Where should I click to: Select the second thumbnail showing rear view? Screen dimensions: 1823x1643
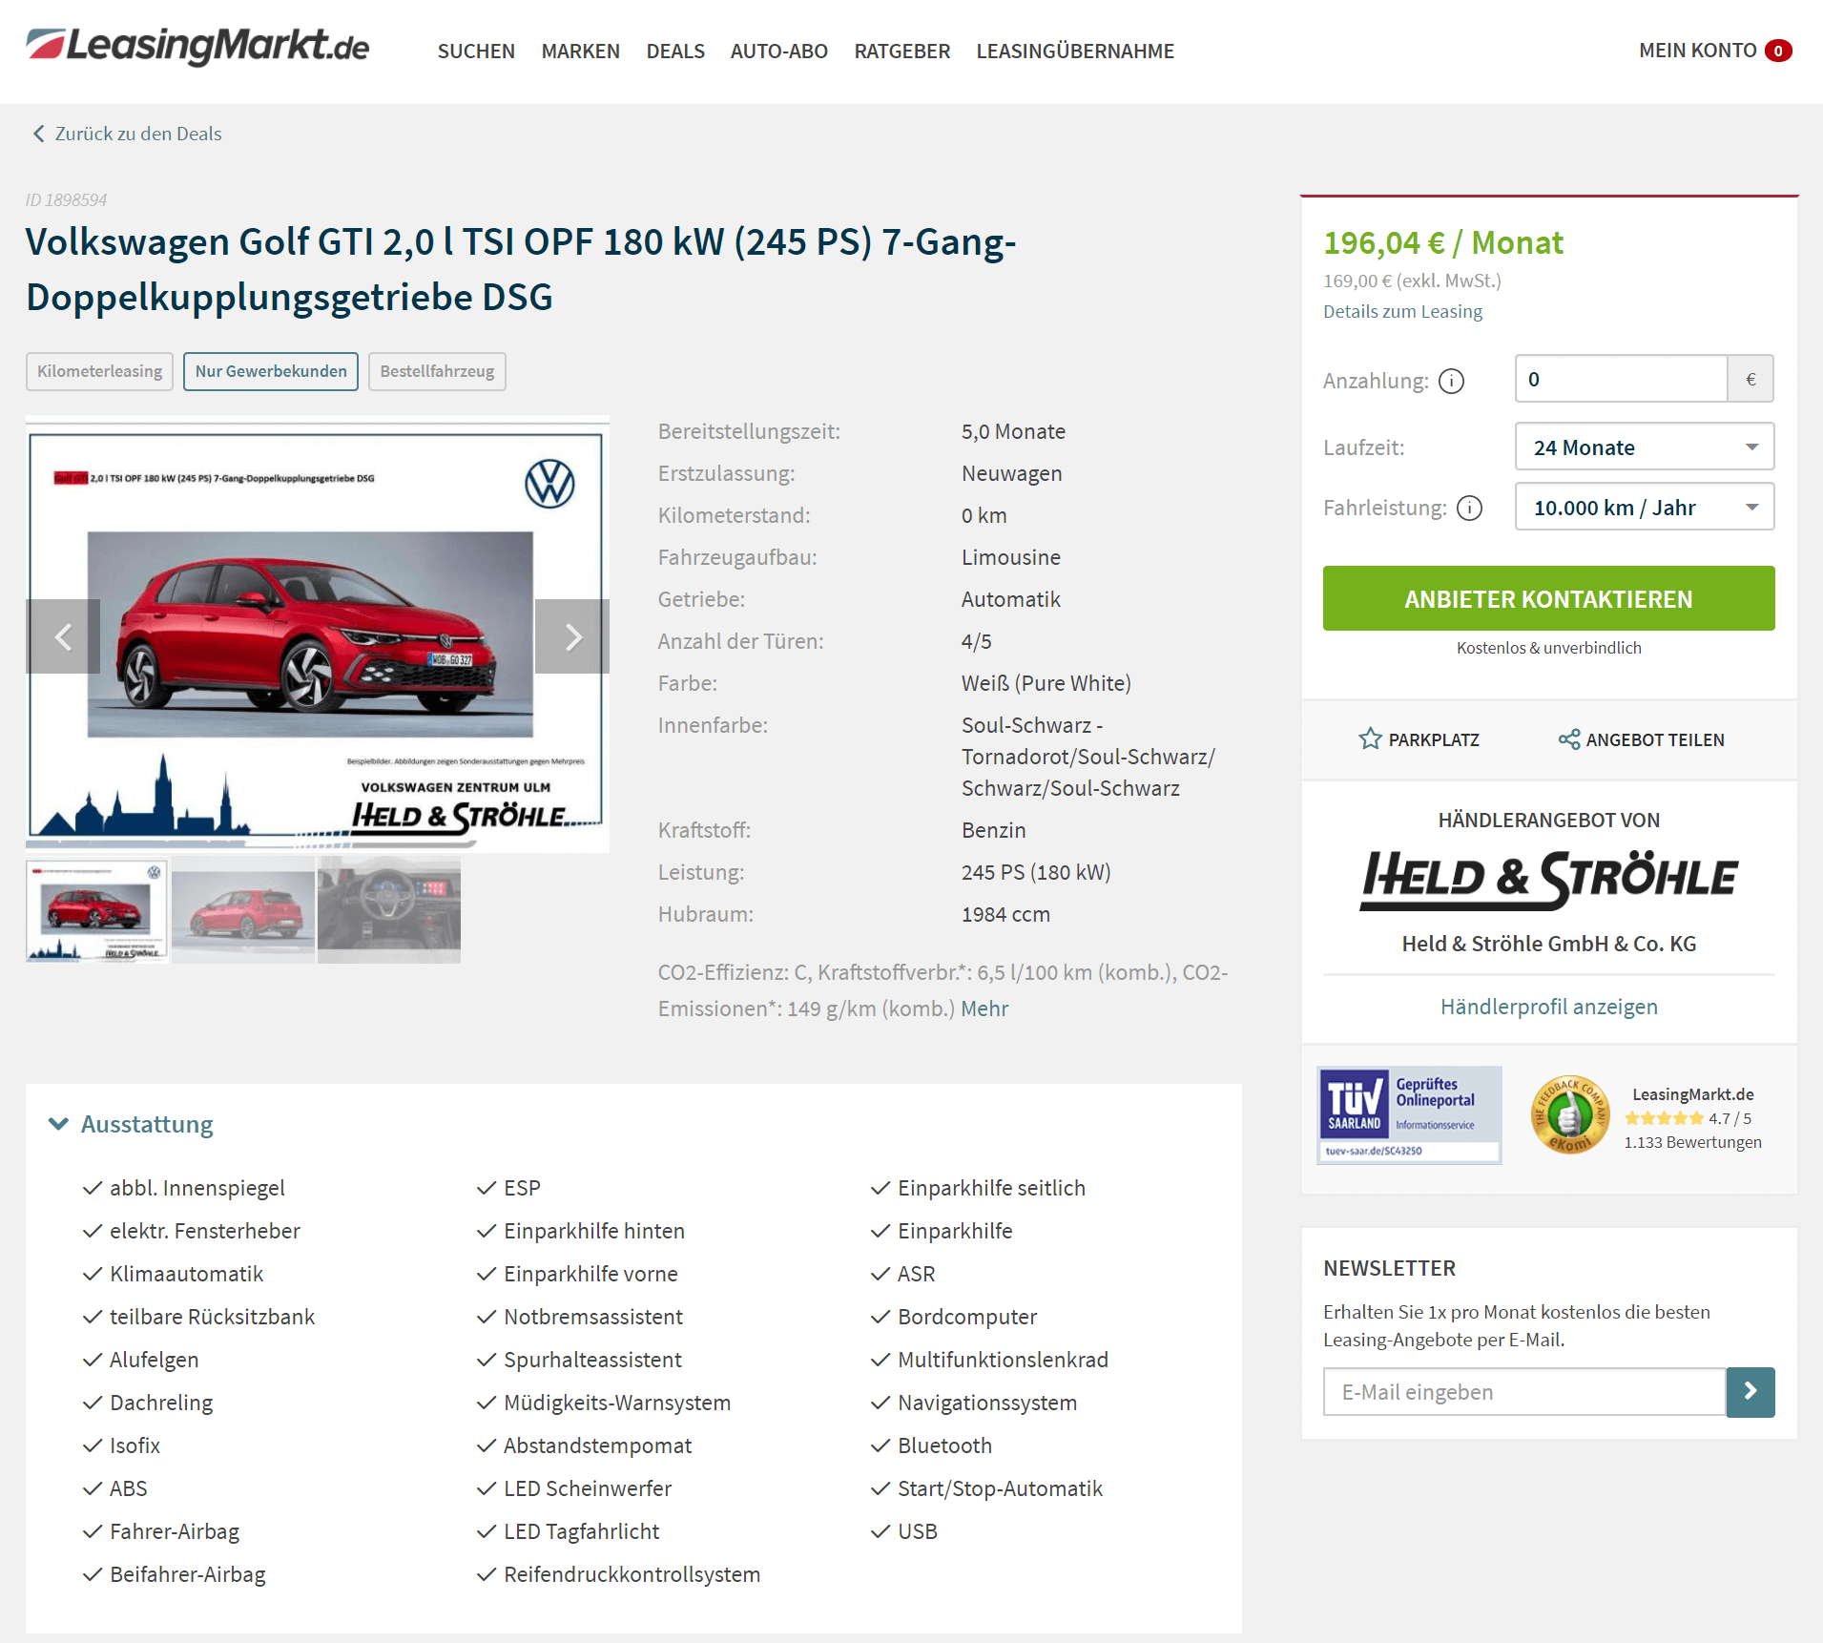point(243,909)
